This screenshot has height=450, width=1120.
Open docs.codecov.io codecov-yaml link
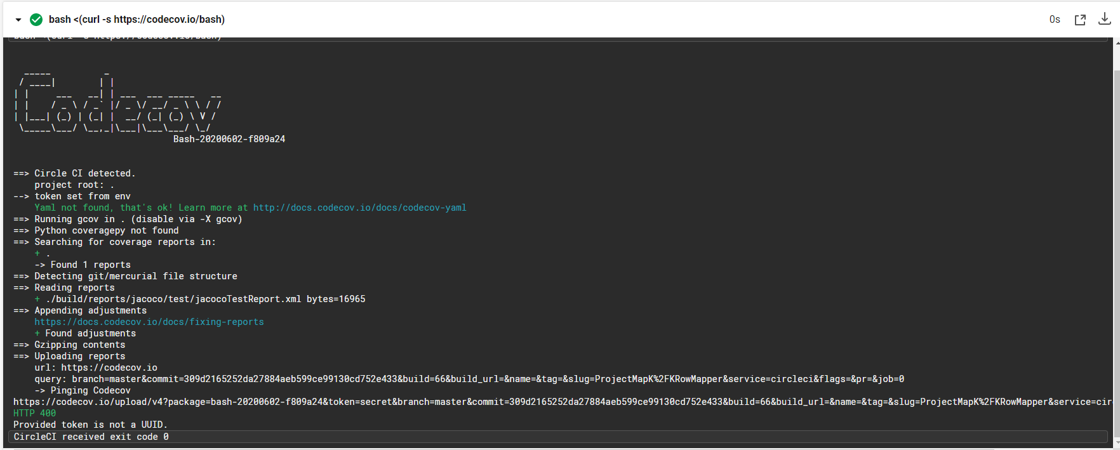tap(359, 208)
